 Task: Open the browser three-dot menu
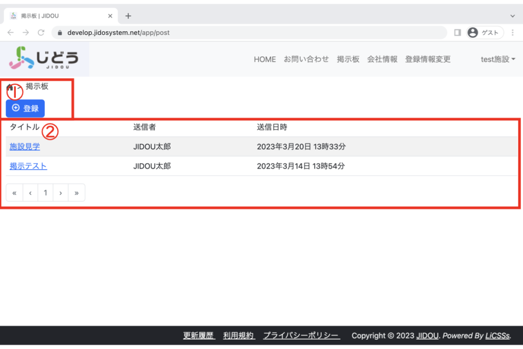512,33
